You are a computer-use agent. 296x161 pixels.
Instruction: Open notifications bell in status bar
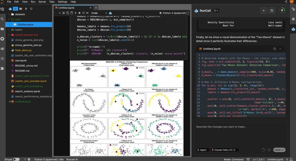point(291,159)
